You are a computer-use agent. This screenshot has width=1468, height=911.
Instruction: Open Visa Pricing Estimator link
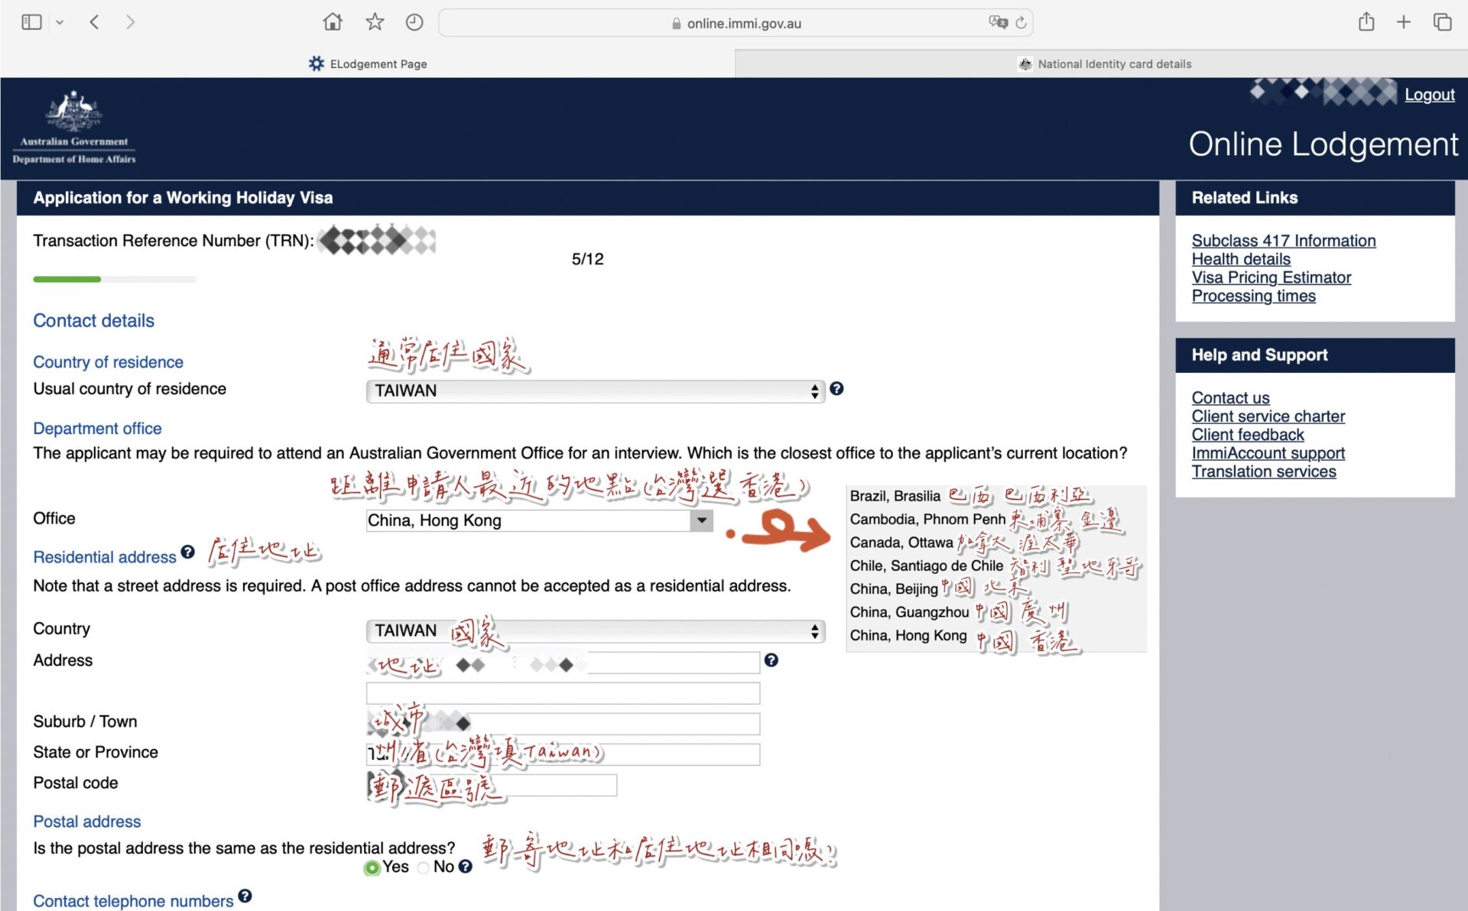[x=1271, y=277]
